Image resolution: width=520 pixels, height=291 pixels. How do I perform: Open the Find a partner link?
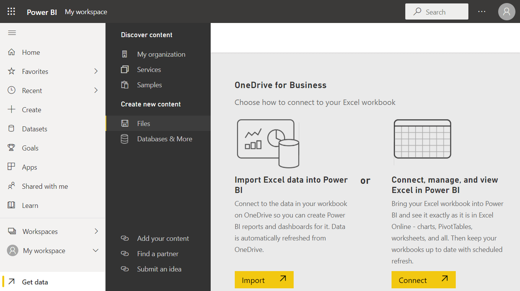(x=158, y=253)
